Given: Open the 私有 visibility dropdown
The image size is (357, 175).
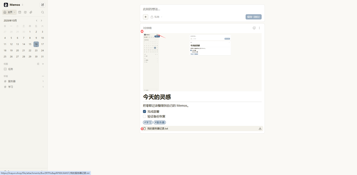Looking at the screenshot, I should point(156,17).
